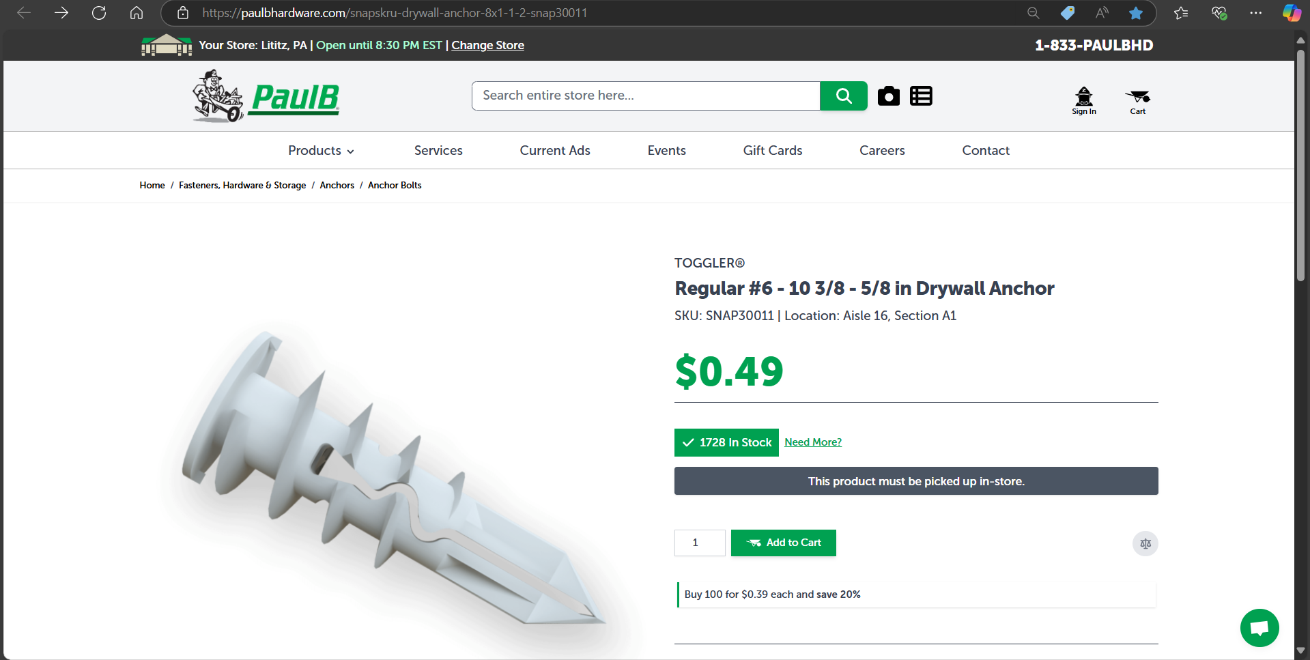This screenshot has height=660, width=1310.
Task: Focus the store search input field
Action: (646, 96)
